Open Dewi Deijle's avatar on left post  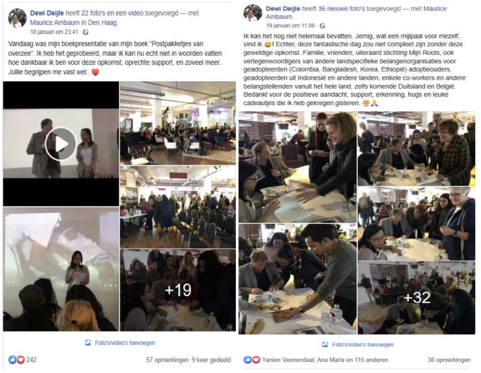17,19
